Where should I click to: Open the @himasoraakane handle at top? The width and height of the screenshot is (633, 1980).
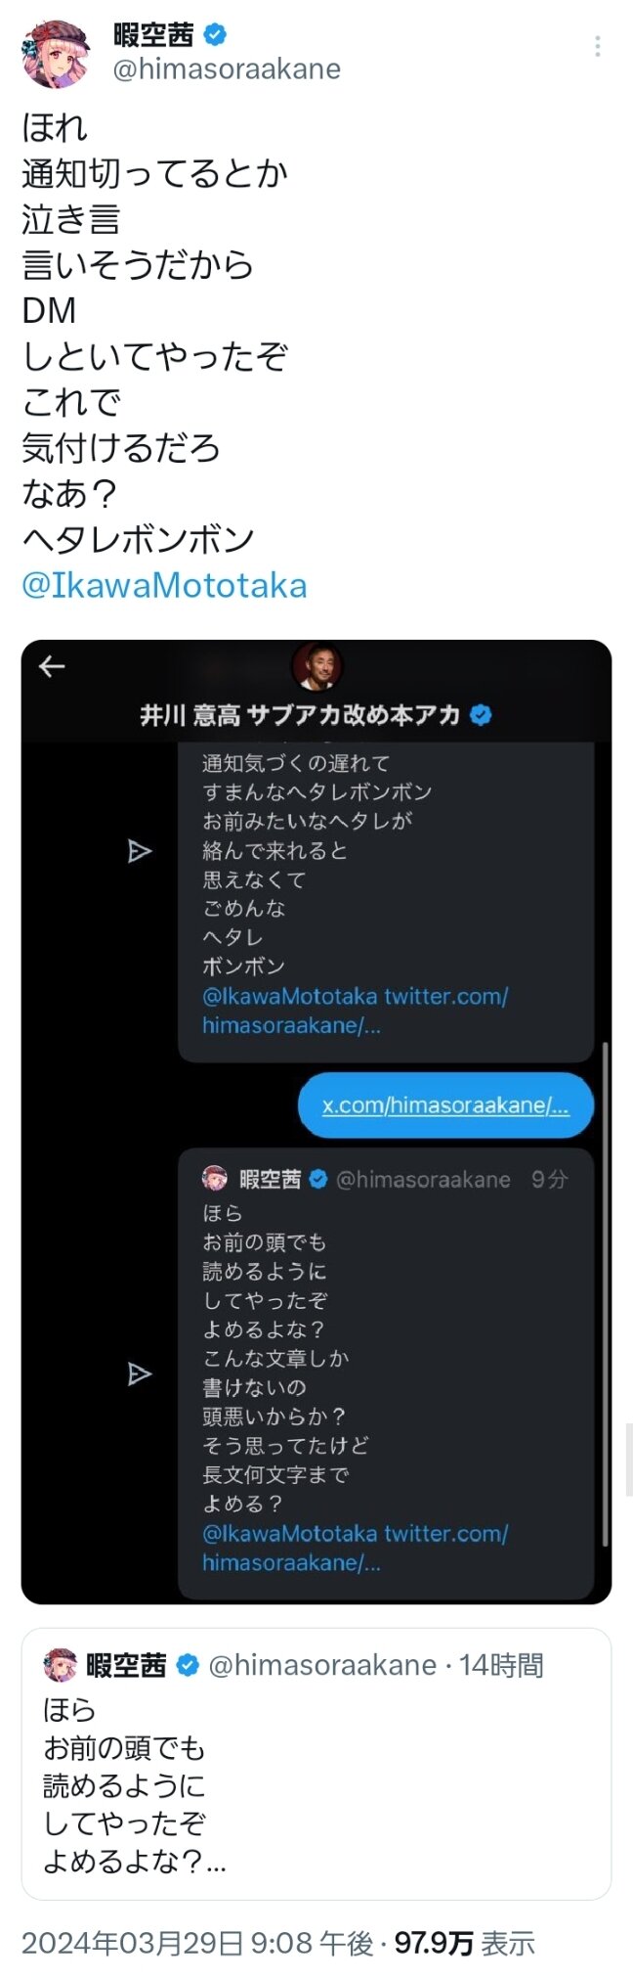pos(227,69)
